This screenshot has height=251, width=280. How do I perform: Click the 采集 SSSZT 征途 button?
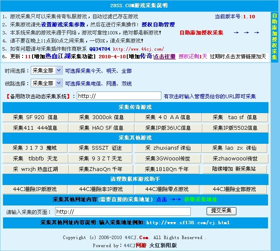tap(101, 148)
